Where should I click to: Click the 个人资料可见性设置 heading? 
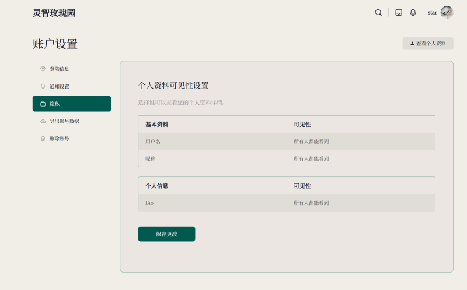(x=173, y=86)
